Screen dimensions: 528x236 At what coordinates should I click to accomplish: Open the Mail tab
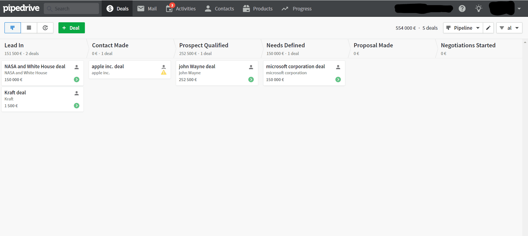coord(147,9)
